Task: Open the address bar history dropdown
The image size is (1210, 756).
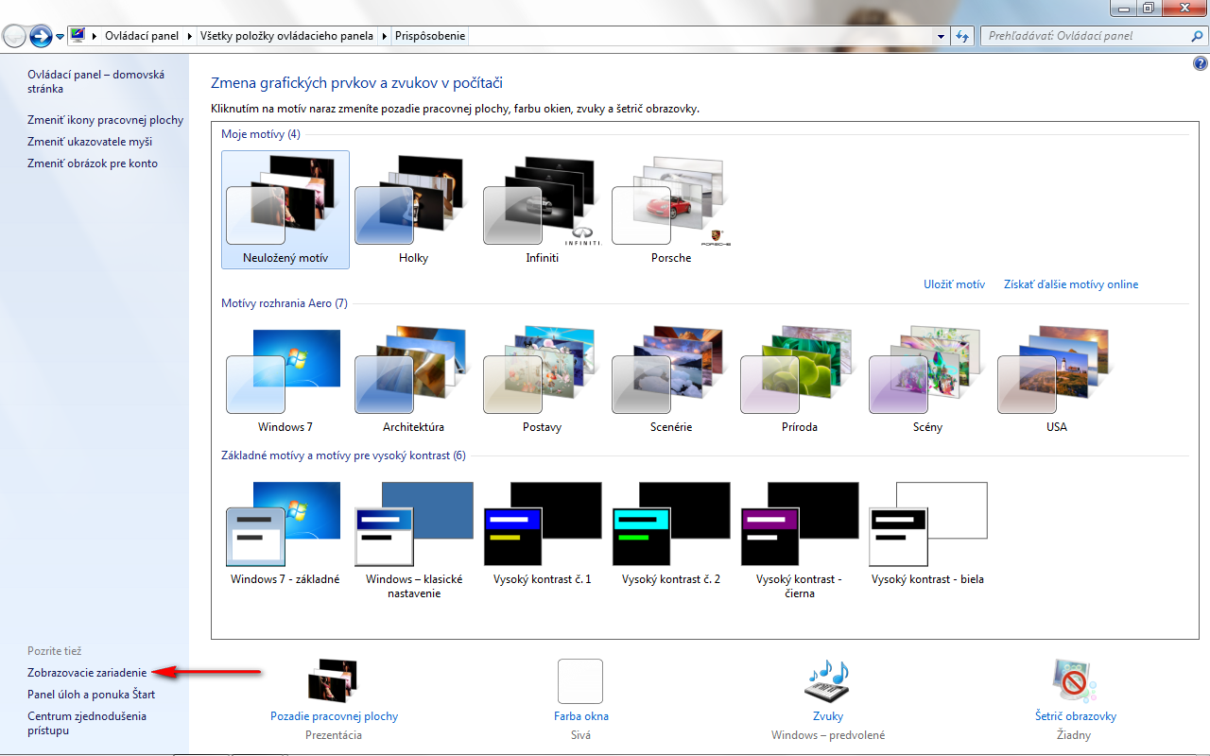Action: pyautogui.click(x=941, y=36)
